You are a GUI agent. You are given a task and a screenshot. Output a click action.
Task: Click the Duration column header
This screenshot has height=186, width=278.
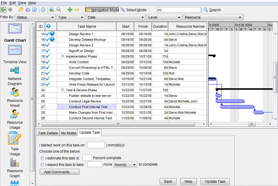pyautogui.click(x=160, y=26)
